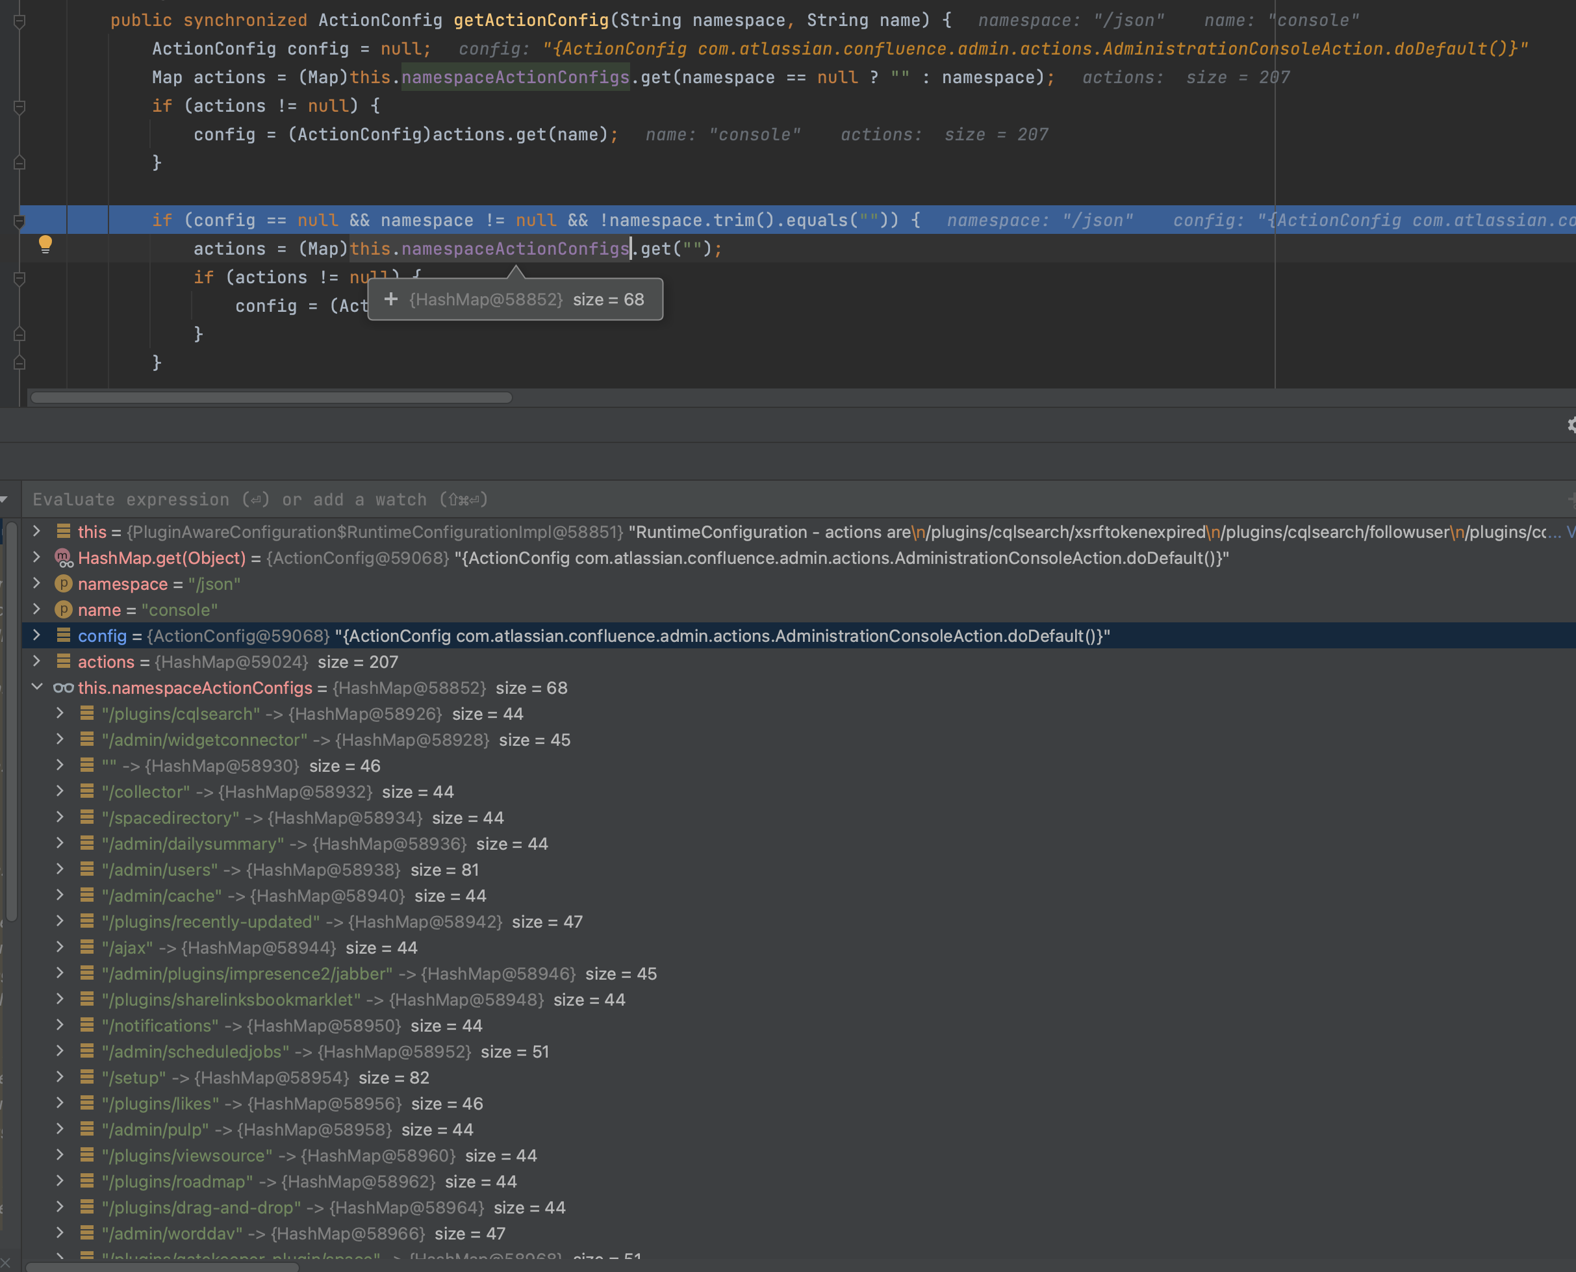Click the yellow intention lightbulb icon
The height and width of the screenshot is (1272, 1576).
(x=45, y=245)
